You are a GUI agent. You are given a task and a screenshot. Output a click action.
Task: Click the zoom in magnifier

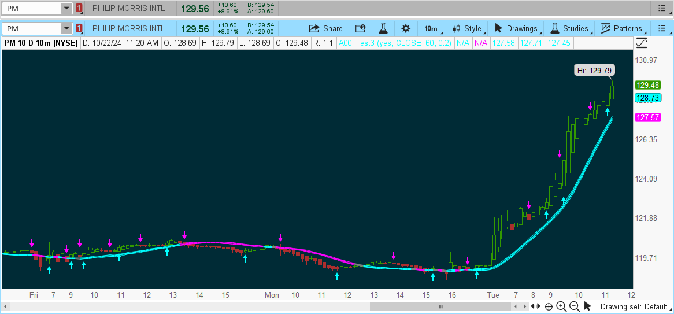point(561,306)
